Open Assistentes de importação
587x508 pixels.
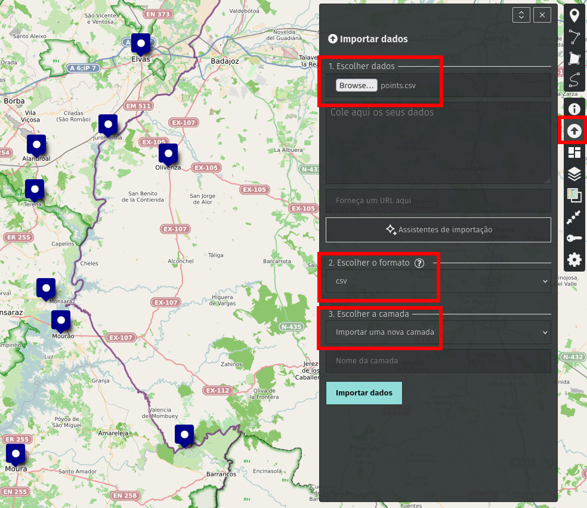[438, 230]
